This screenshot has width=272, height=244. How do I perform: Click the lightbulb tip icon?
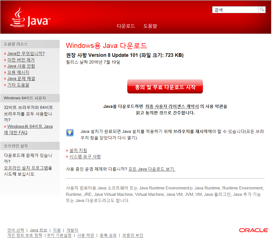pos(70,133)
